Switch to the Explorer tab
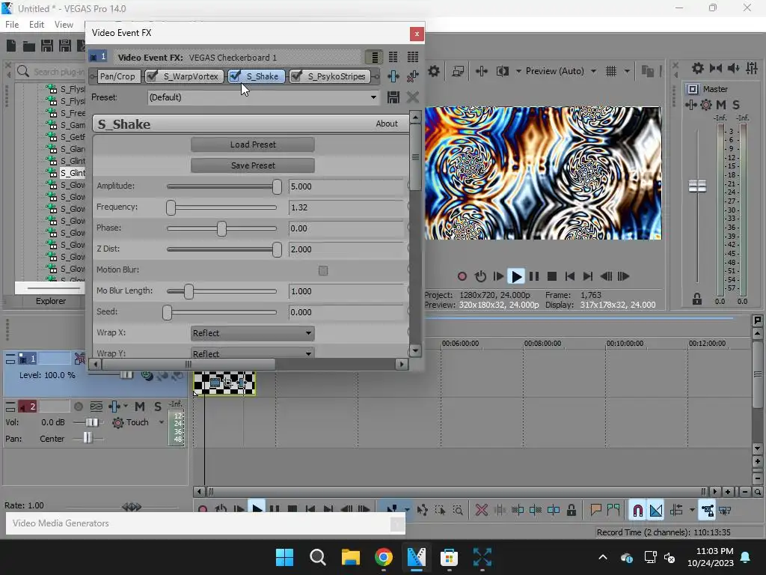Viewport: 766px width, 575px height. 50,301
